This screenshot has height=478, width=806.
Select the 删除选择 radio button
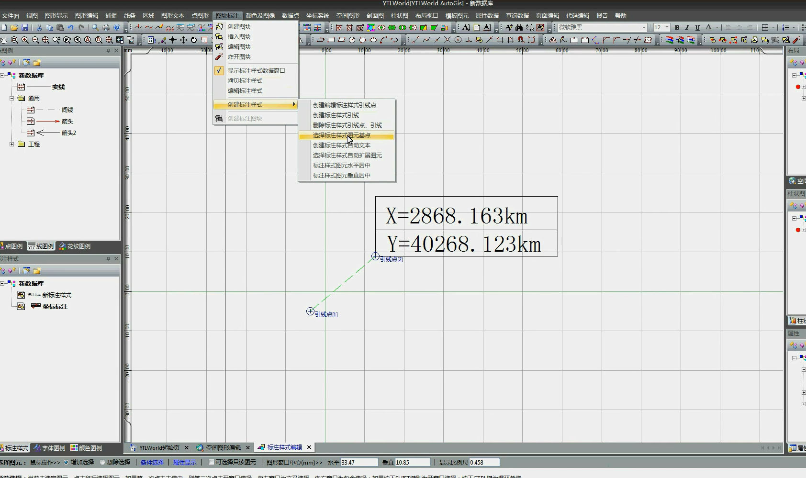coord(102,462)
